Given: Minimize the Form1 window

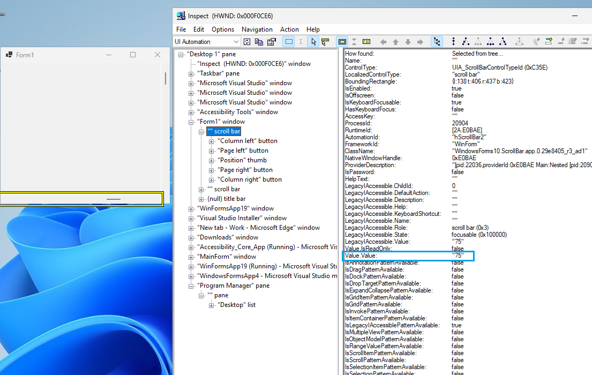Looking at the screenshot, I should click(x=109, y=55).
